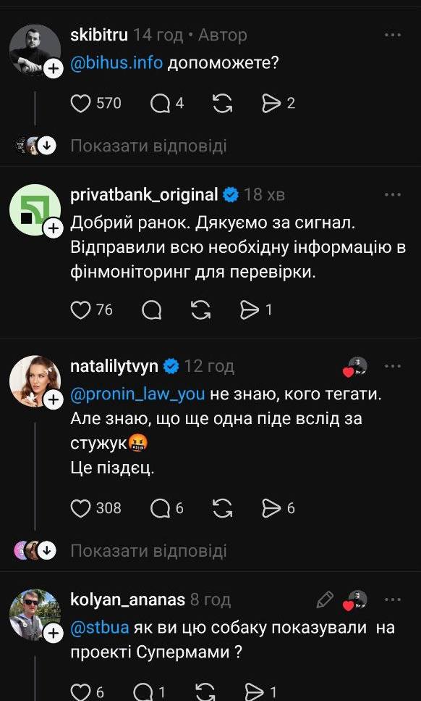
Task: Open replies count under privatbank_original comment
Action: (x=151, y=310)
